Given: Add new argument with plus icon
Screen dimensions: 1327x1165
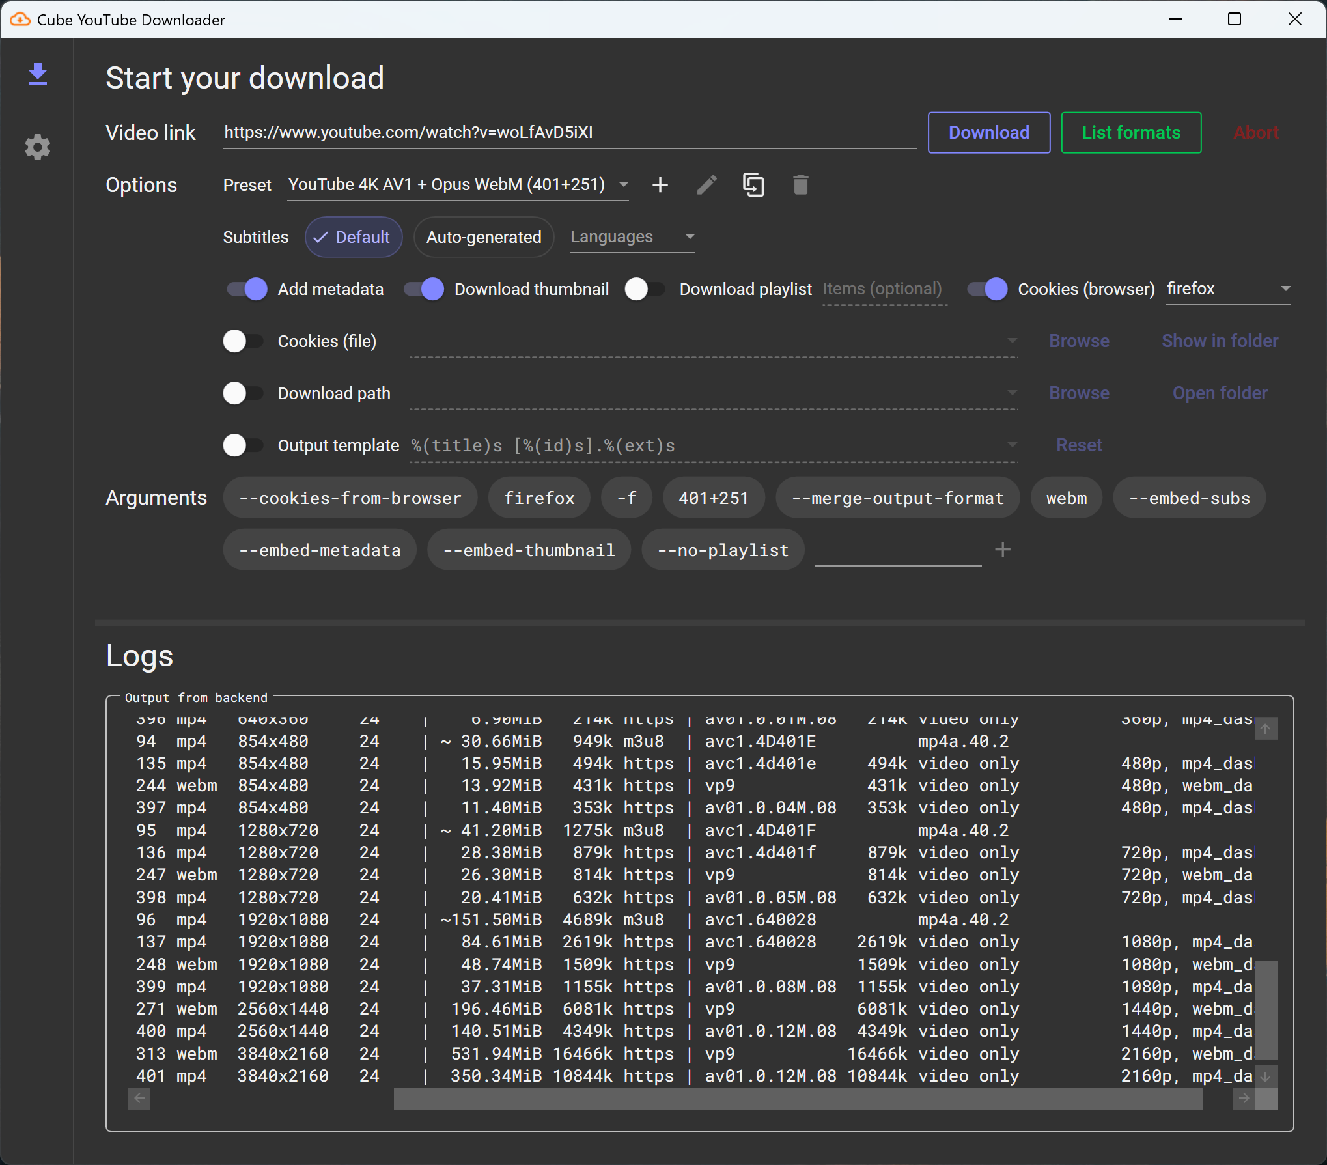Looking at the screenshot, I should (1002, 550).
